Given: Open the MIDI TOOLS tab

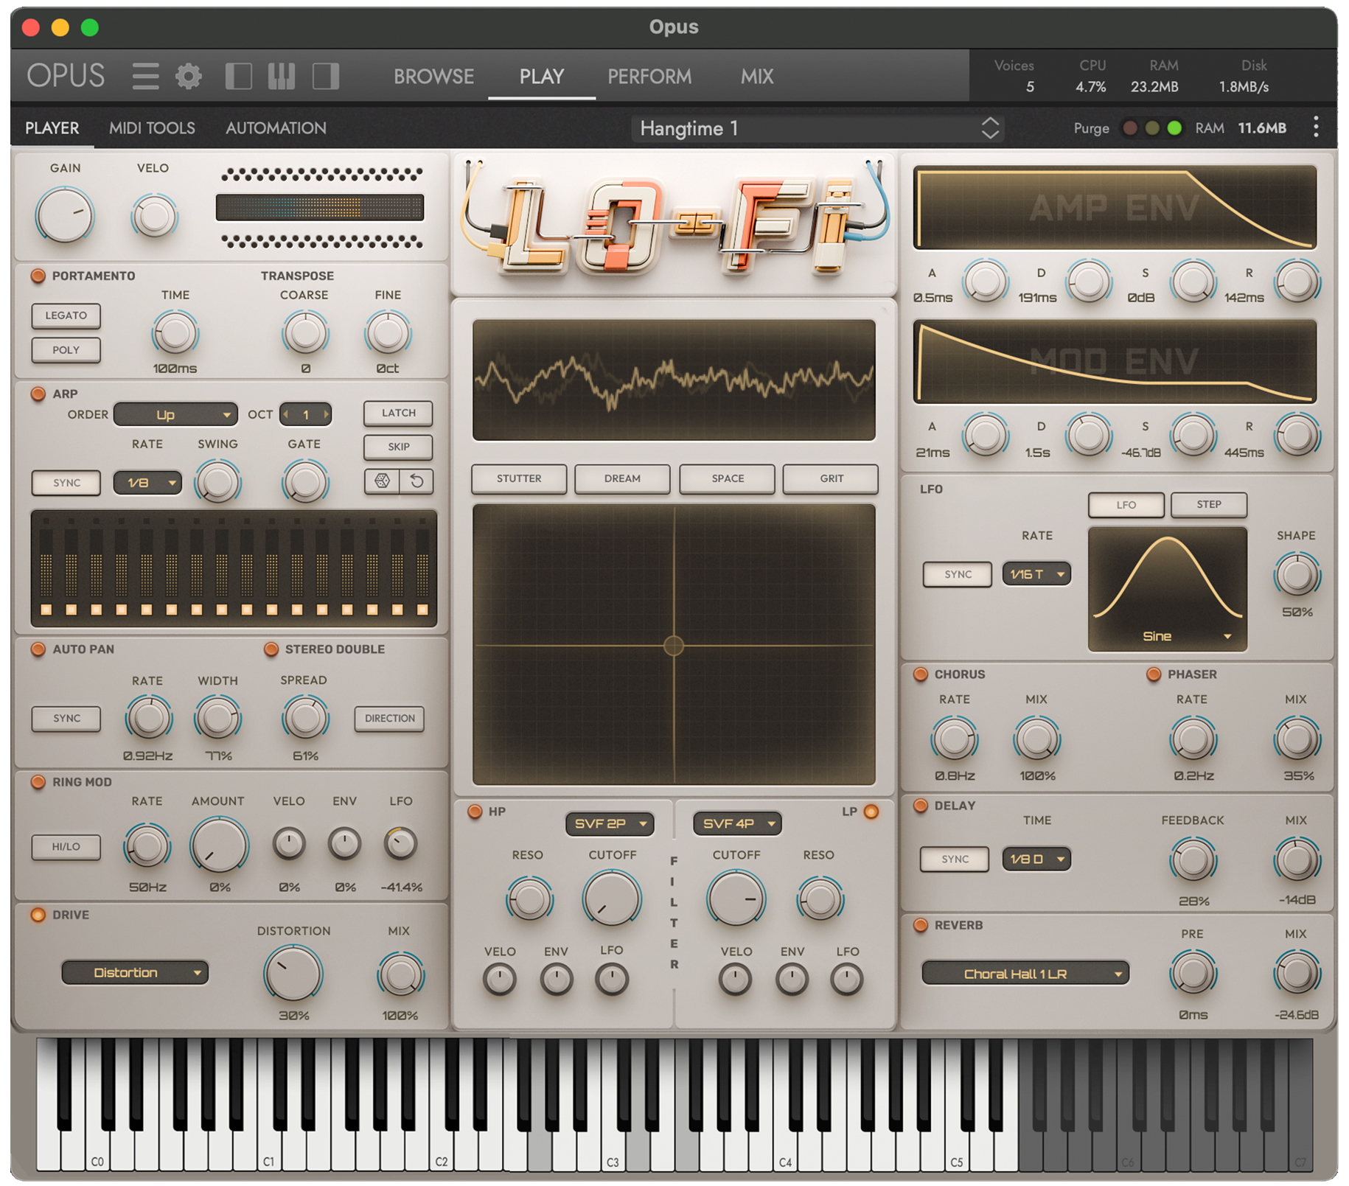Looking at the screenshot, I should [152, 128].
